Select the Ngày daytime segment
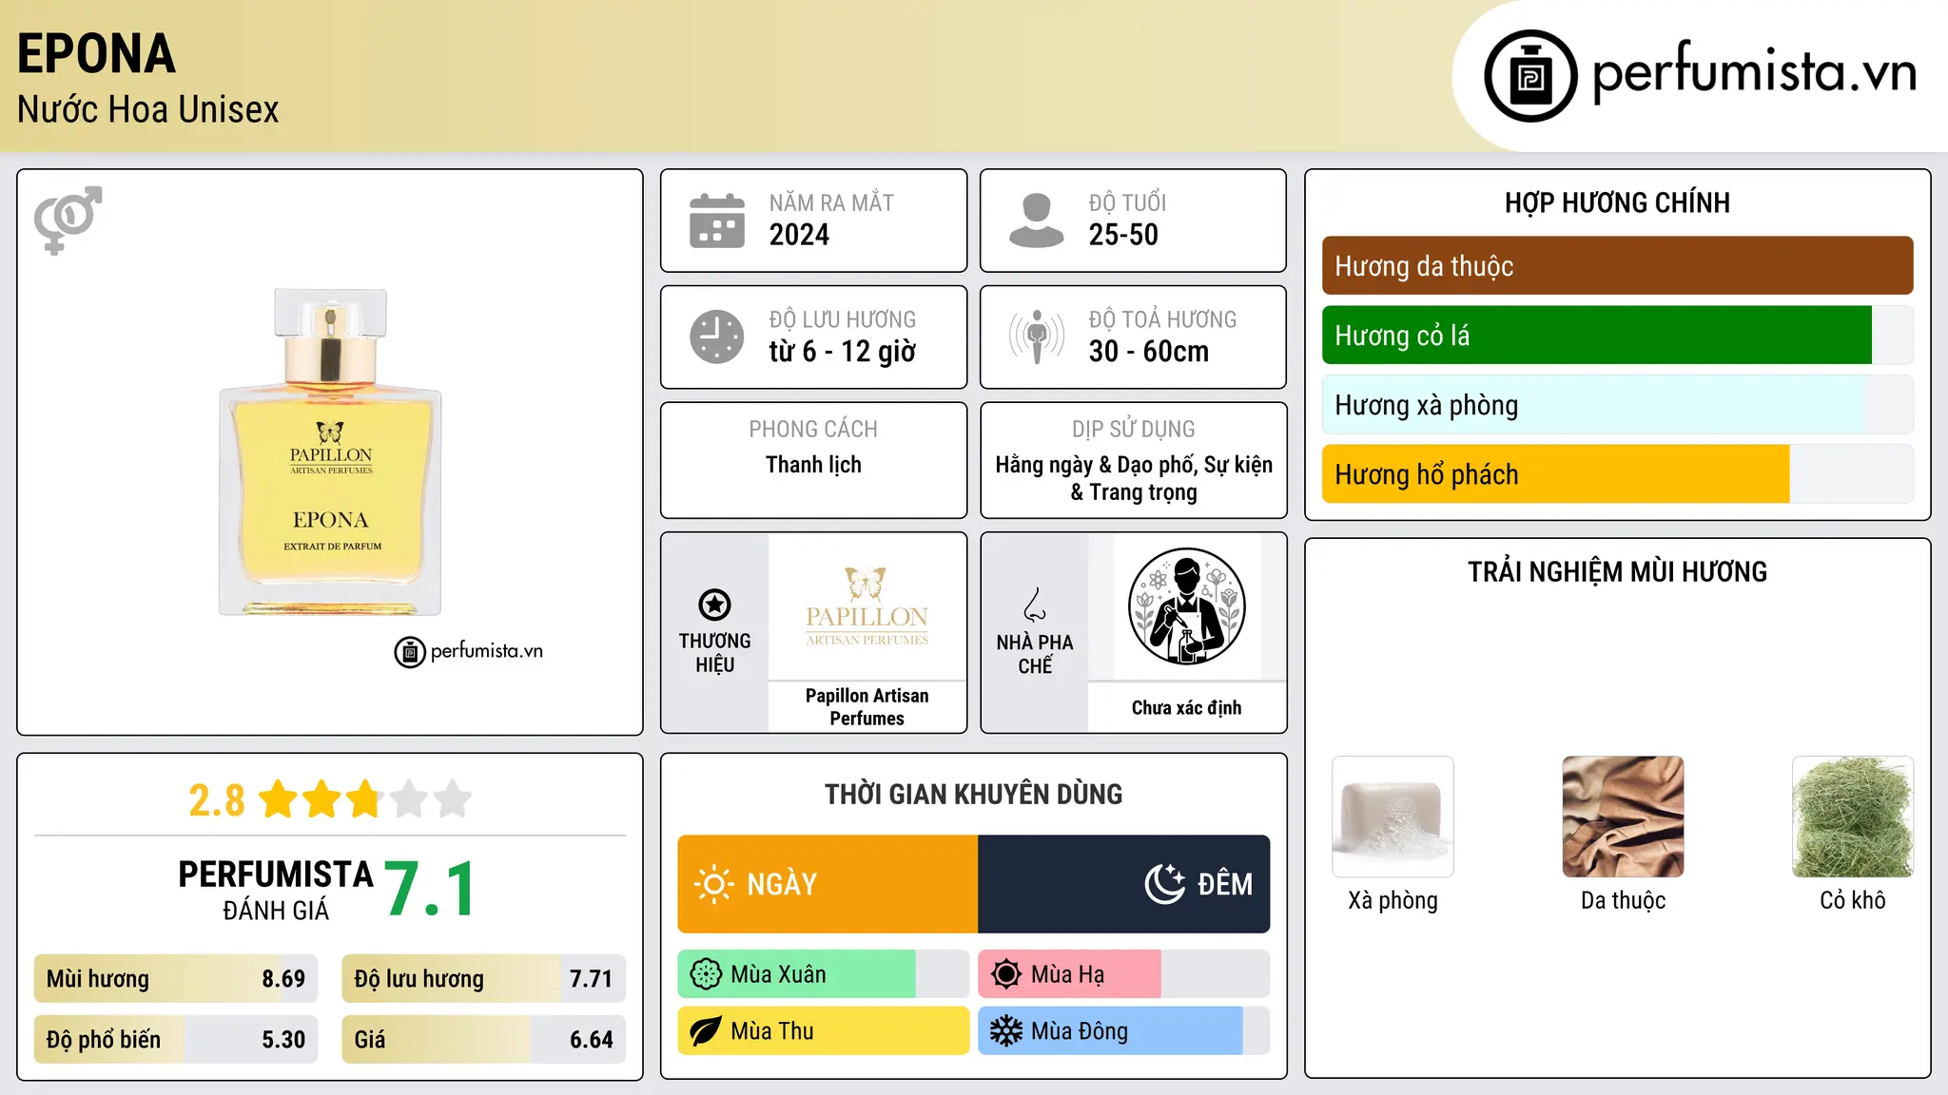Screen dimensions: 1948x1095 [828, 884]
